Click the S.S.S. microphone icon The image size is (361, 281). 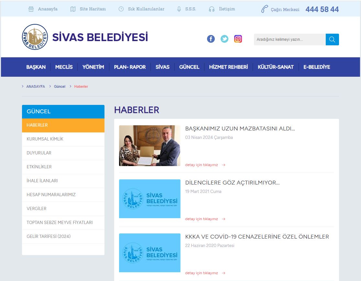click(179, 9)
